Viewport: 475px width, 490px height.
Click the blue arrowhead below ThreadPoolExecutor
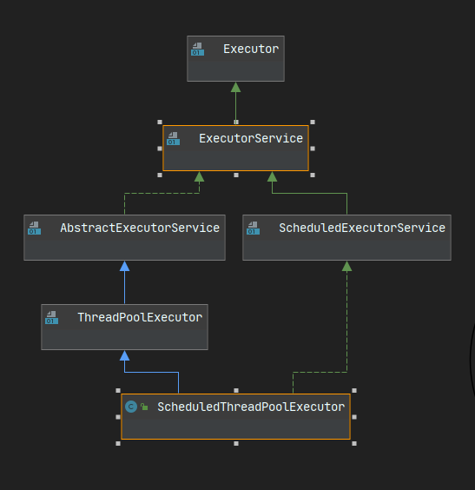click(124, 355)
